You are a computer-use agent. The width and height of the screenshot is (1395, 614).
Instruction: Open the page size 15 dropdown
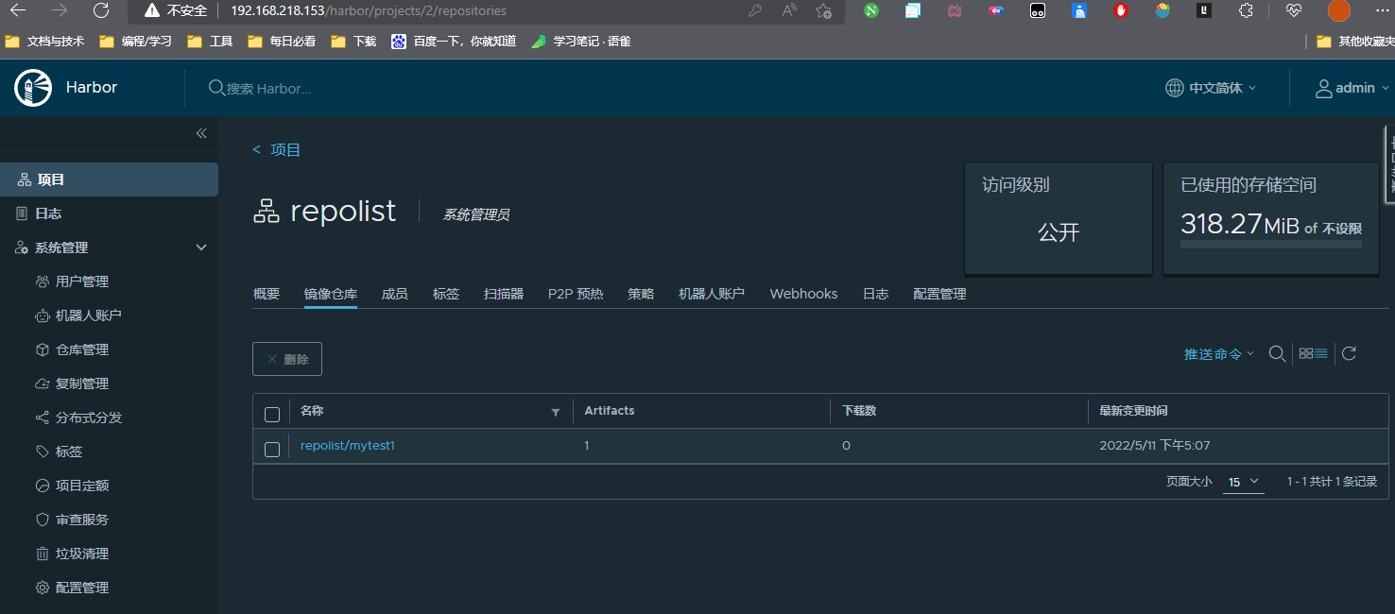coord(1244,482)
